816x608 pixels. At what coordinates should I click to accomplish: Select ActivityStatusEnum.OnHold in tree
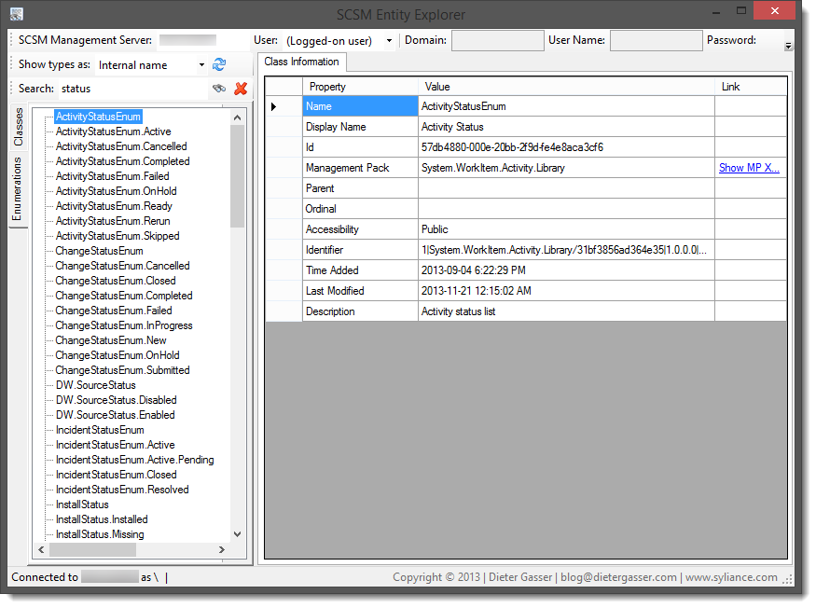(x=116, y=191)
